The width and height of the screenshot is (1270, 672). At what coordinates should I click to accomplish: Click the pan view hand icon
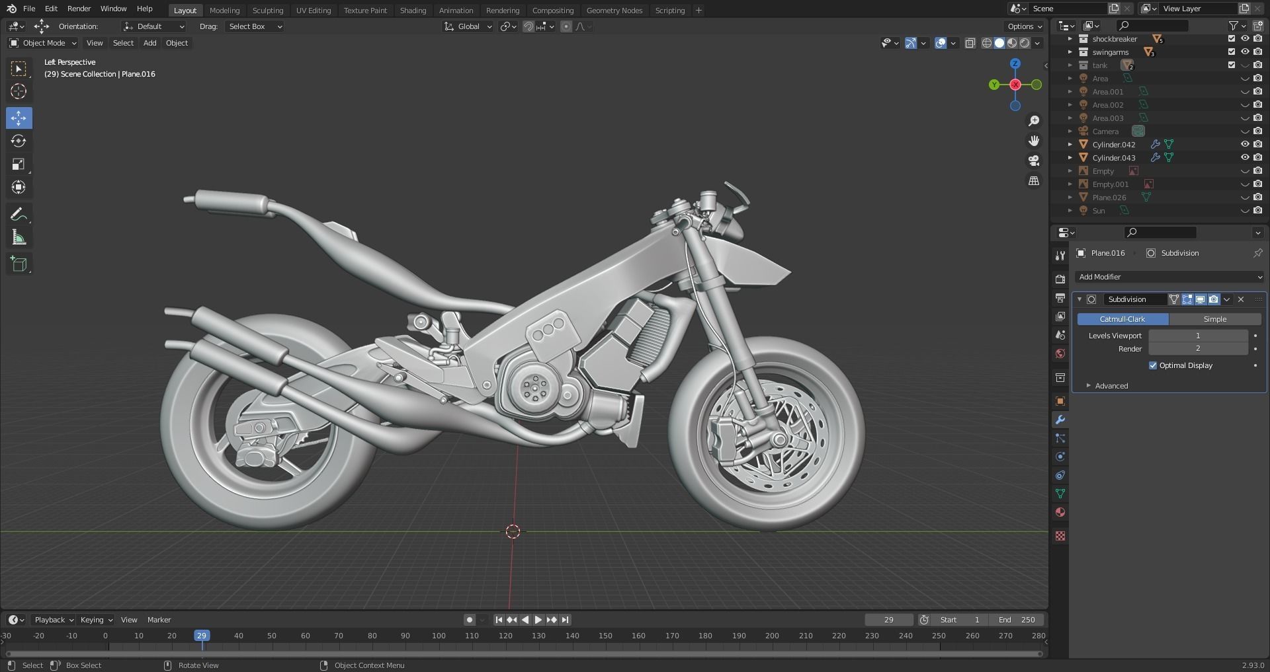point(1033,141)
